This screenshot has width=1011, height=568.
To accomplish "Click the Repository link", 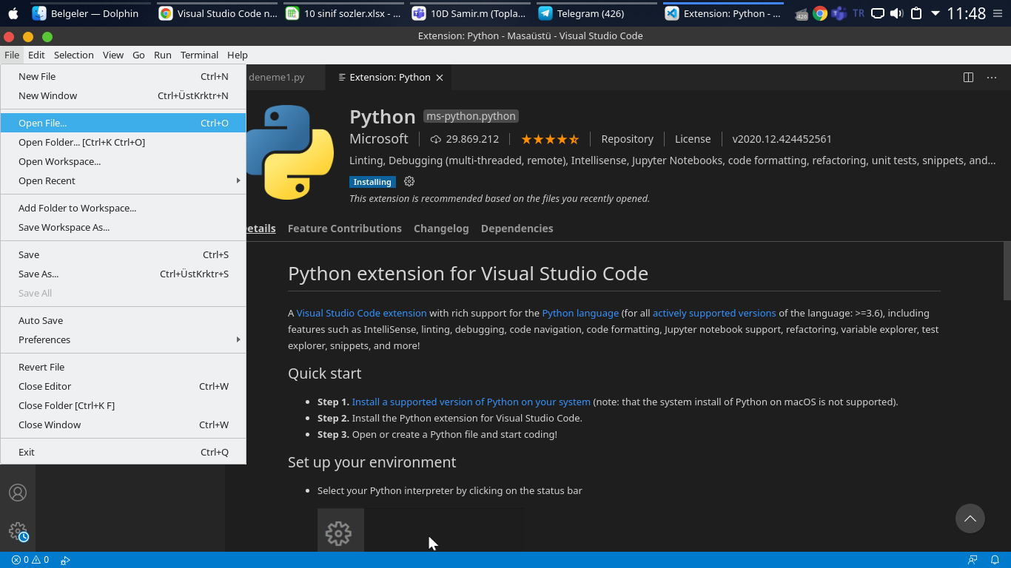I will pyautogui.click(x=627, y=139).
